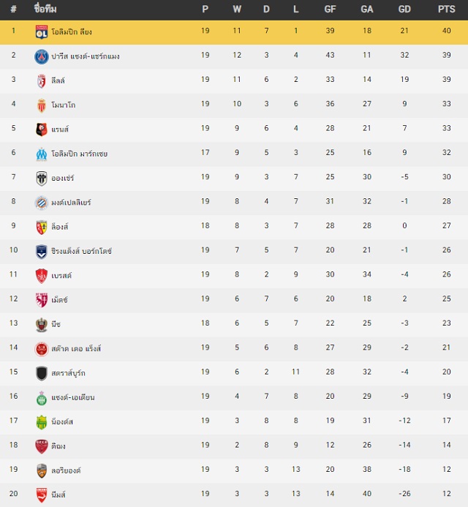
Task: Click the GF column header
Action: [330, 9]
